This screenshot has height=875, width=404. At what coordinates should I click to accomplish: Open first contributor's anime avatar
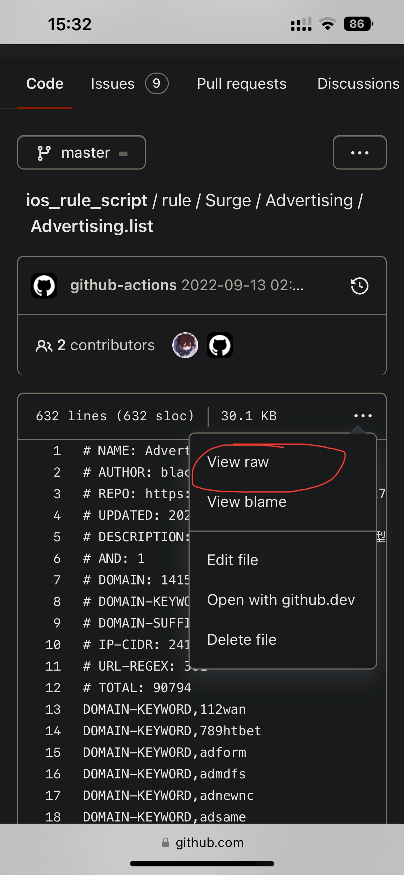[x=185, y=345]
